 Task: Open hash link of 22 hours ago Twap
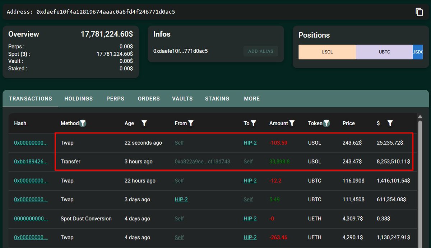tap(31, 181)
